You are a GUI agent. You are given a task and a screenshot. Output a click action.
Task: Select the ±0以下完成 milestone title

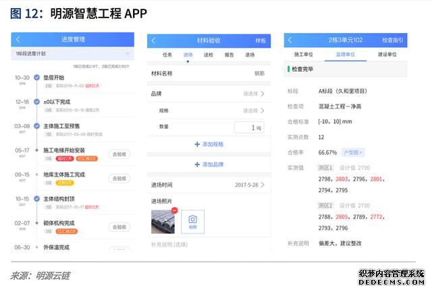57,102
